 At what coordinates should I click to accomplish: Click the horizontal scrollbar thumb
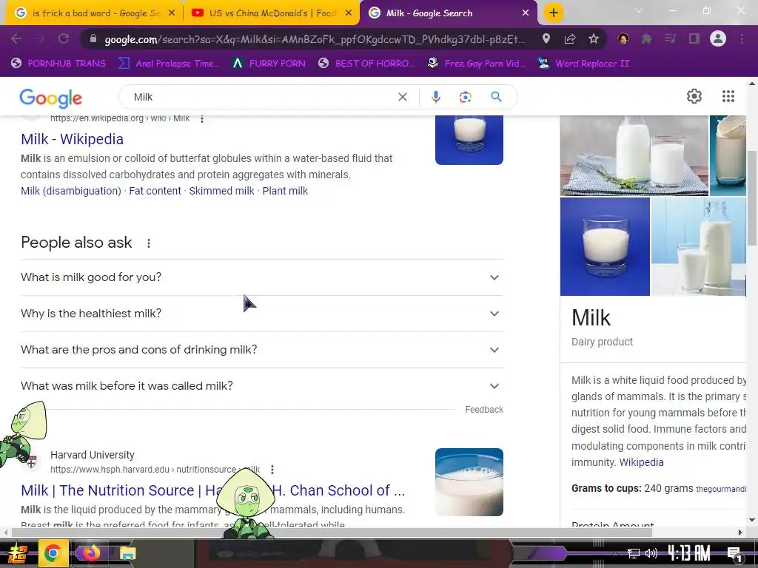pyautogui.click(x=332, y=532)
